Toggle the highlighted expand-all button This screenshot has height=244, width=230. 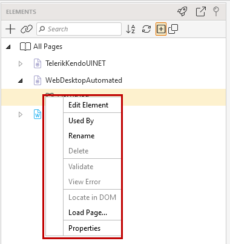click(161, 29)
